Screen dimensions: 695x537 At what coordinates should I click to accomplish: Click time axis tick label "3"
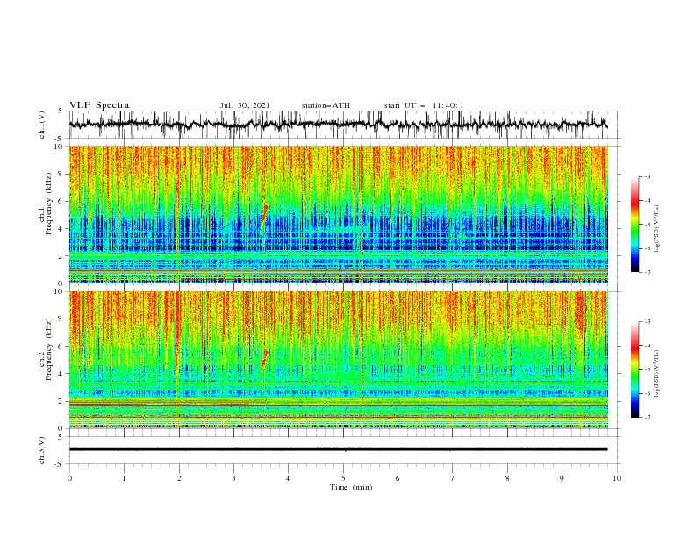tap(233, 478)
